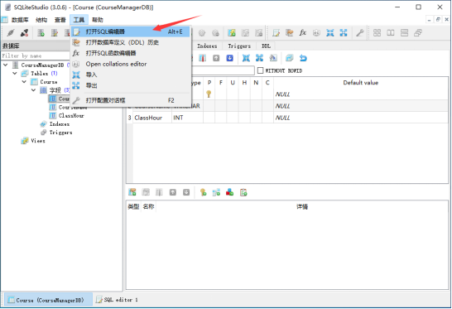
Task: Click the blue move column down arrow
Action: coord(230,58)
